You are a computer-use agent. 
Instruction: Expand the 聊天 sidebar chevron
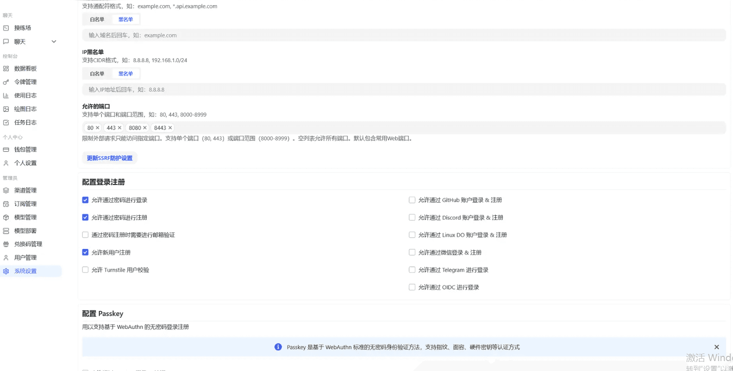click(x=54, y=42)
